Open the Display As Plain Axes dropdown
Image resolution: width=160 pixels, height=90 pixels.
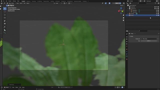[149, 39]
